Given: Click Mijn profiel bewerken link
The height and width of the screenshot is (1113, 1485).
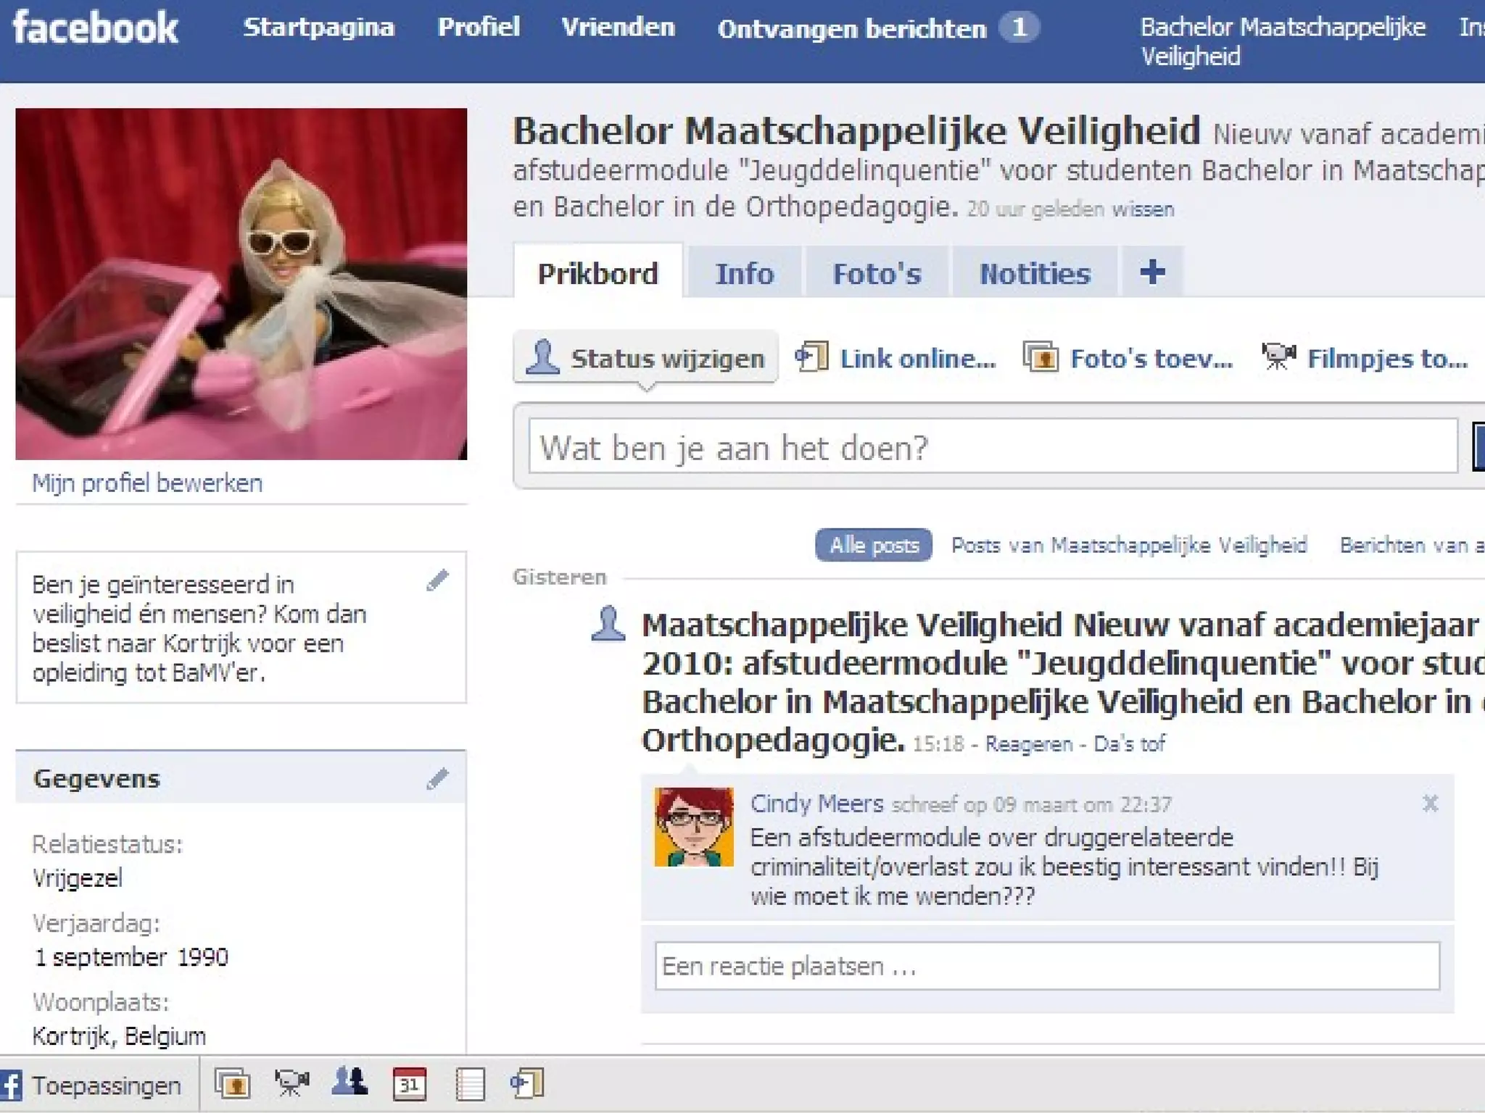Looking at the screenshot, I should pyautogui.click(x=147, y=483).
